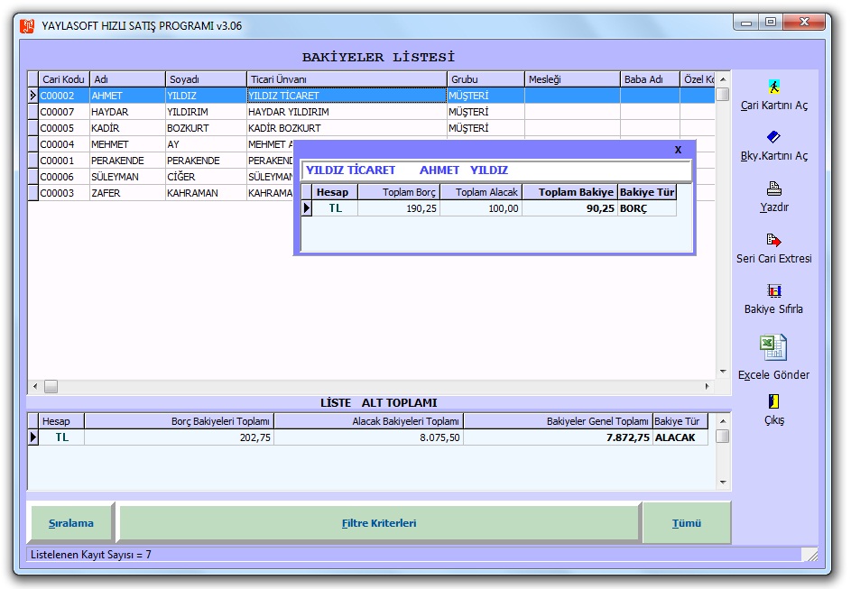Click the HAYDAR YILDIRIM title cell
The width and height of the screenshot is (851, 589).
point(347,112)
